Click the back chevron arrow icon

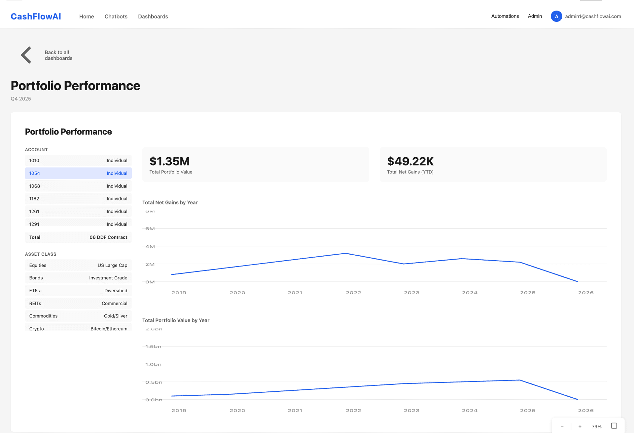coord(25,55)
